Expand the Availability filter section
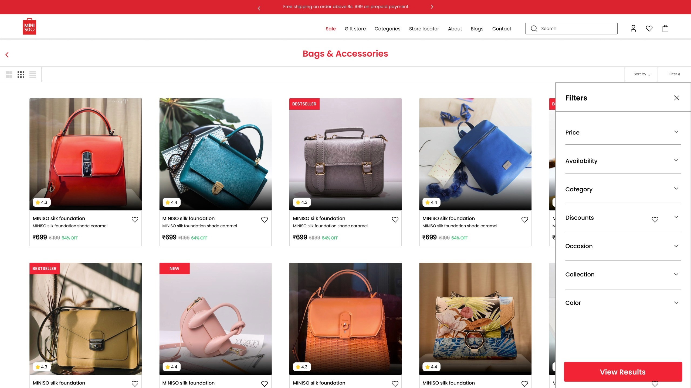691x388 pixels. [623, 161]
